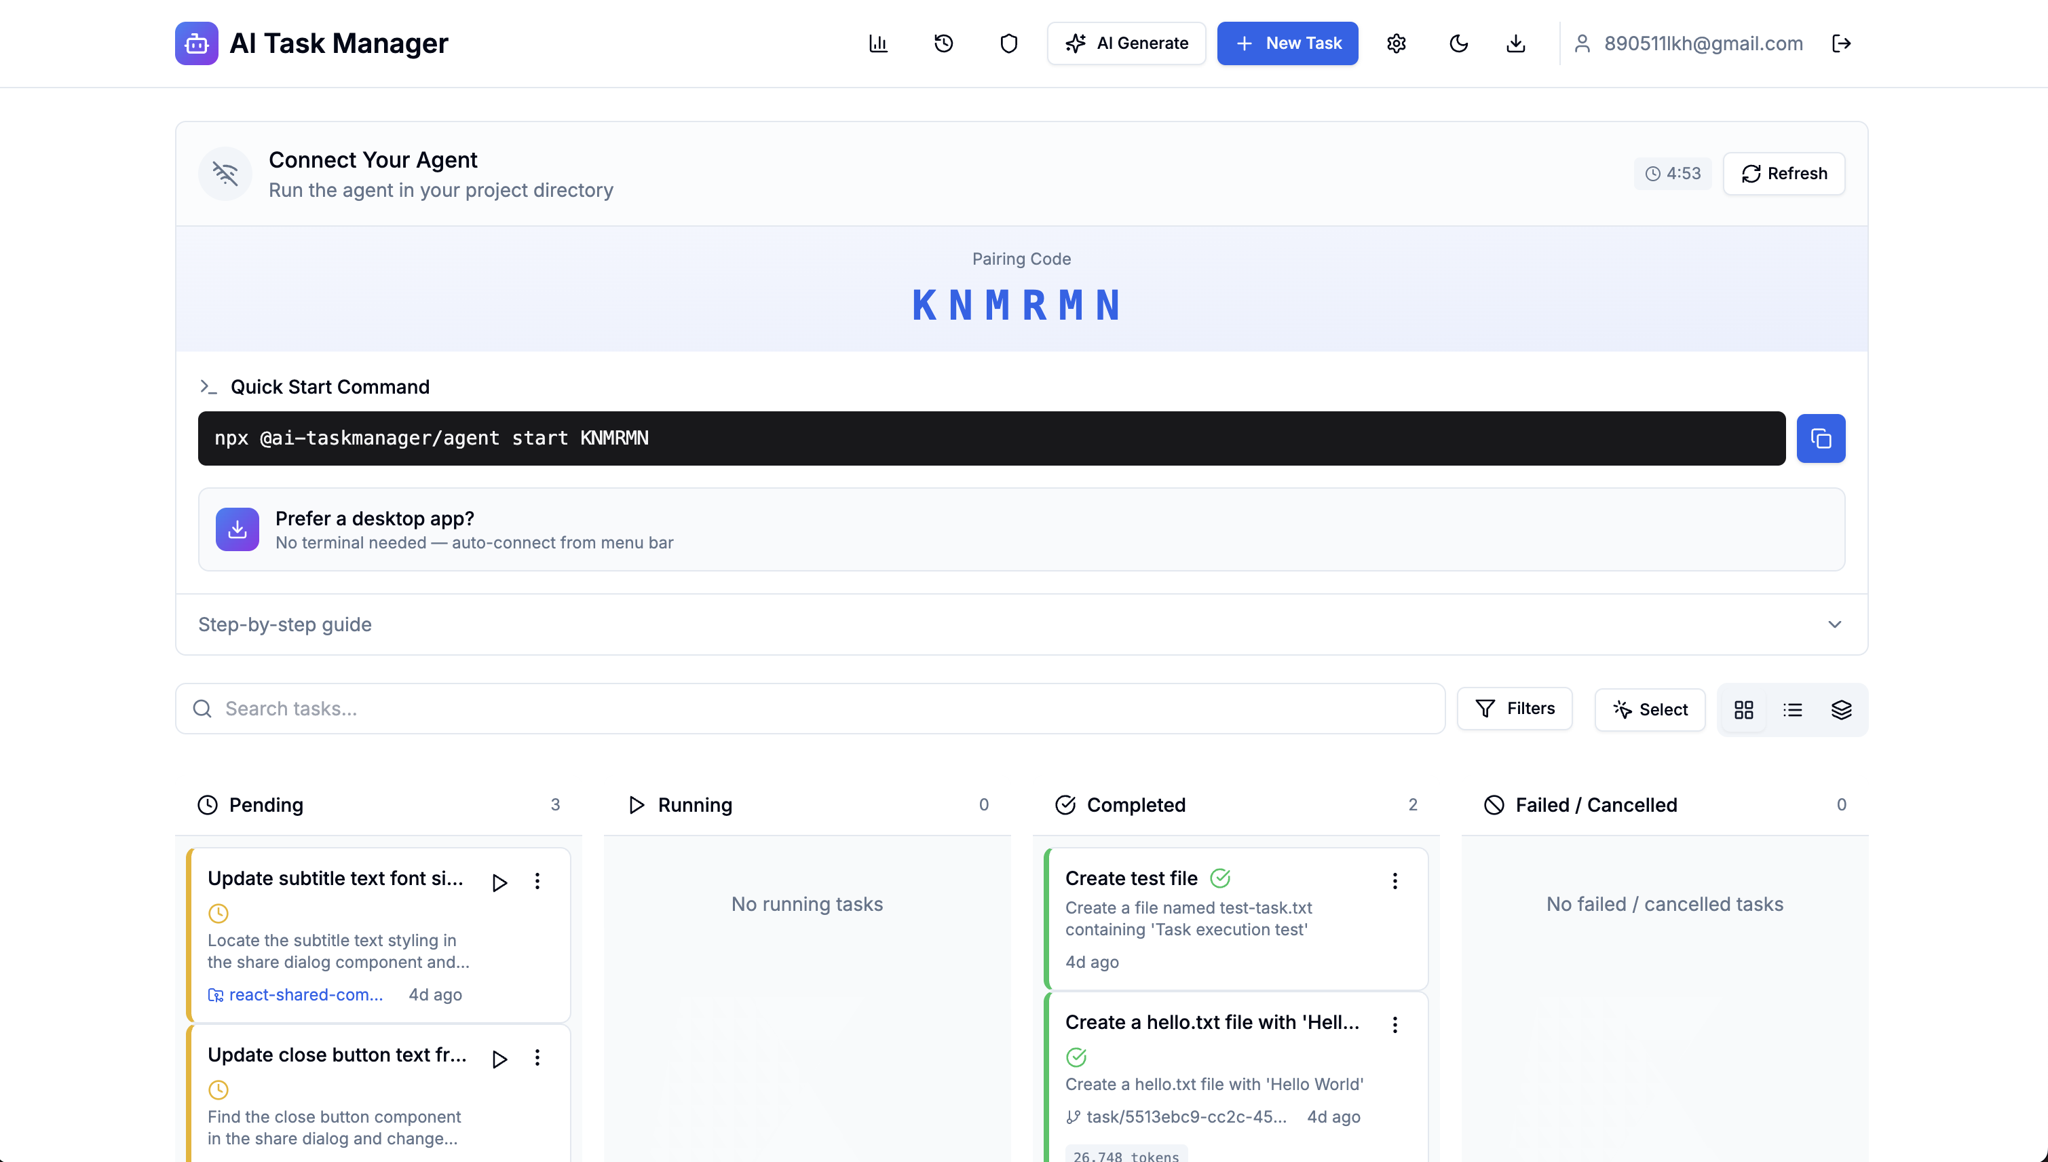Switch to grid board view
This screenshot has width=2048, height=1162.
1743,709
